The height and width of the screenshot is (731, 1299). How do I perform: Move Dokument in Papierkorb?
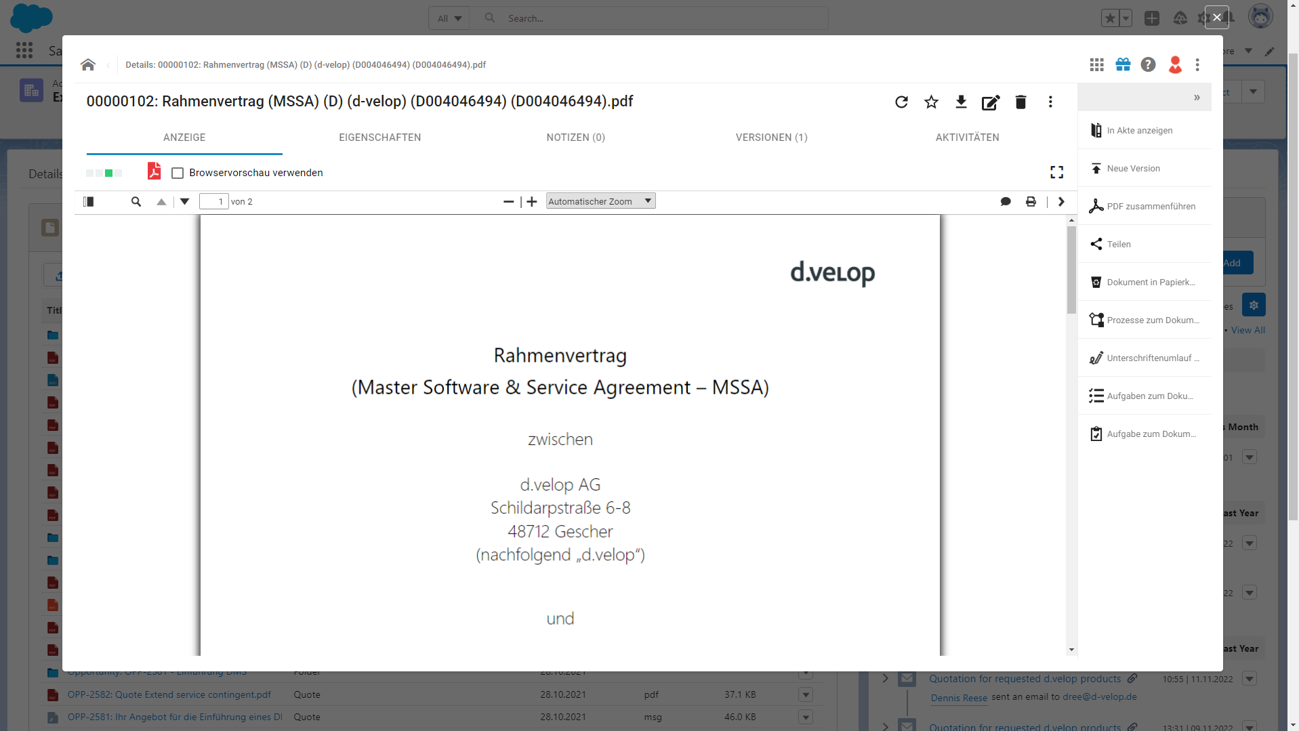click(x=1145, y=282)
